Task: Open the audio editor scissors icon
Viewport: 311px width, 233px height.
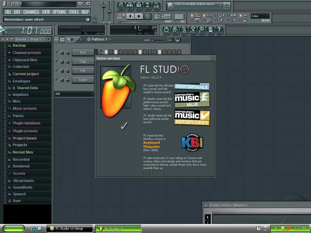Action: [x=193, y=30]
